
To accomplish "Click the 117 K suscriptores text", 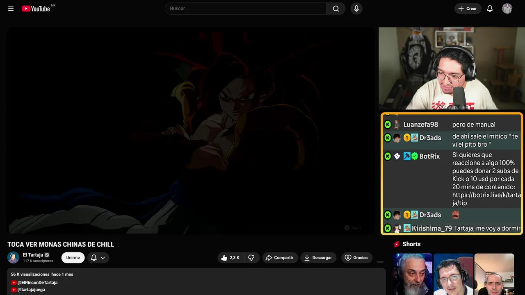I will [x=38, y=261].
